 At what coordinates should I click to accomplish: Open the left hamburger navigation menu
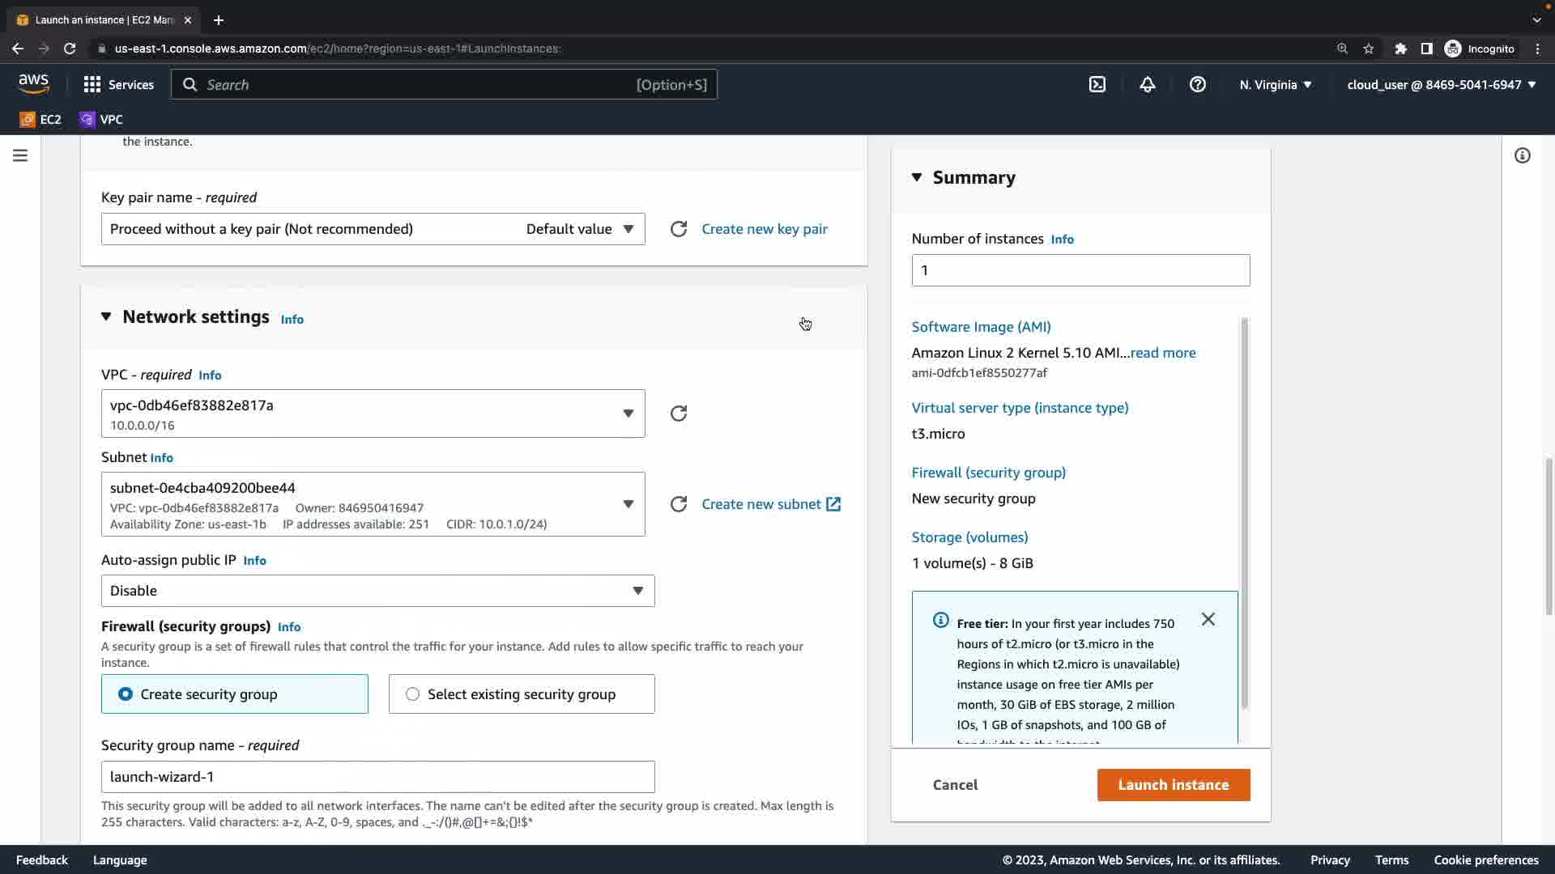tap(20, 155)
